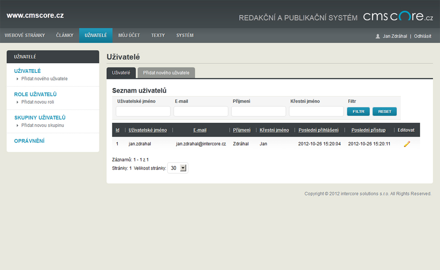Viewport: 440px width, 270px height.
Task: Go to Můj účet menu
Action: tap(129, 35)
